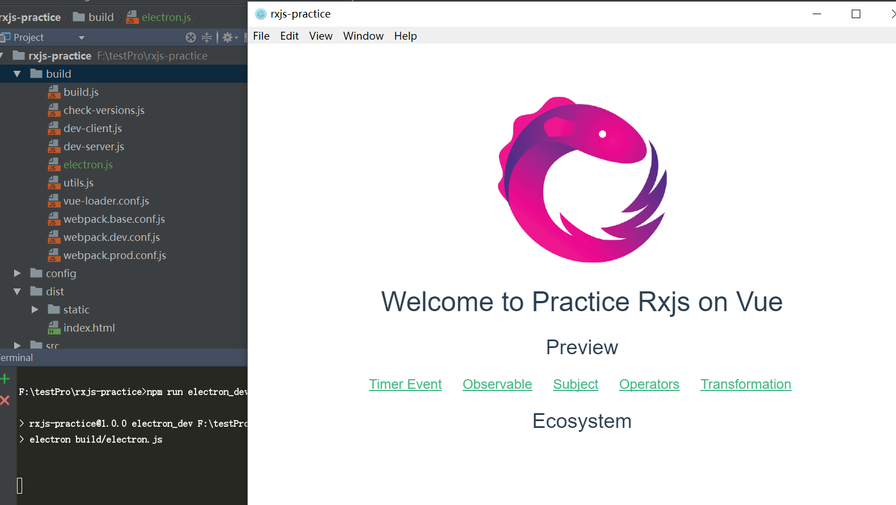Add a new terminal session with plus
This screenshot has width=896, height=505.
5,379
